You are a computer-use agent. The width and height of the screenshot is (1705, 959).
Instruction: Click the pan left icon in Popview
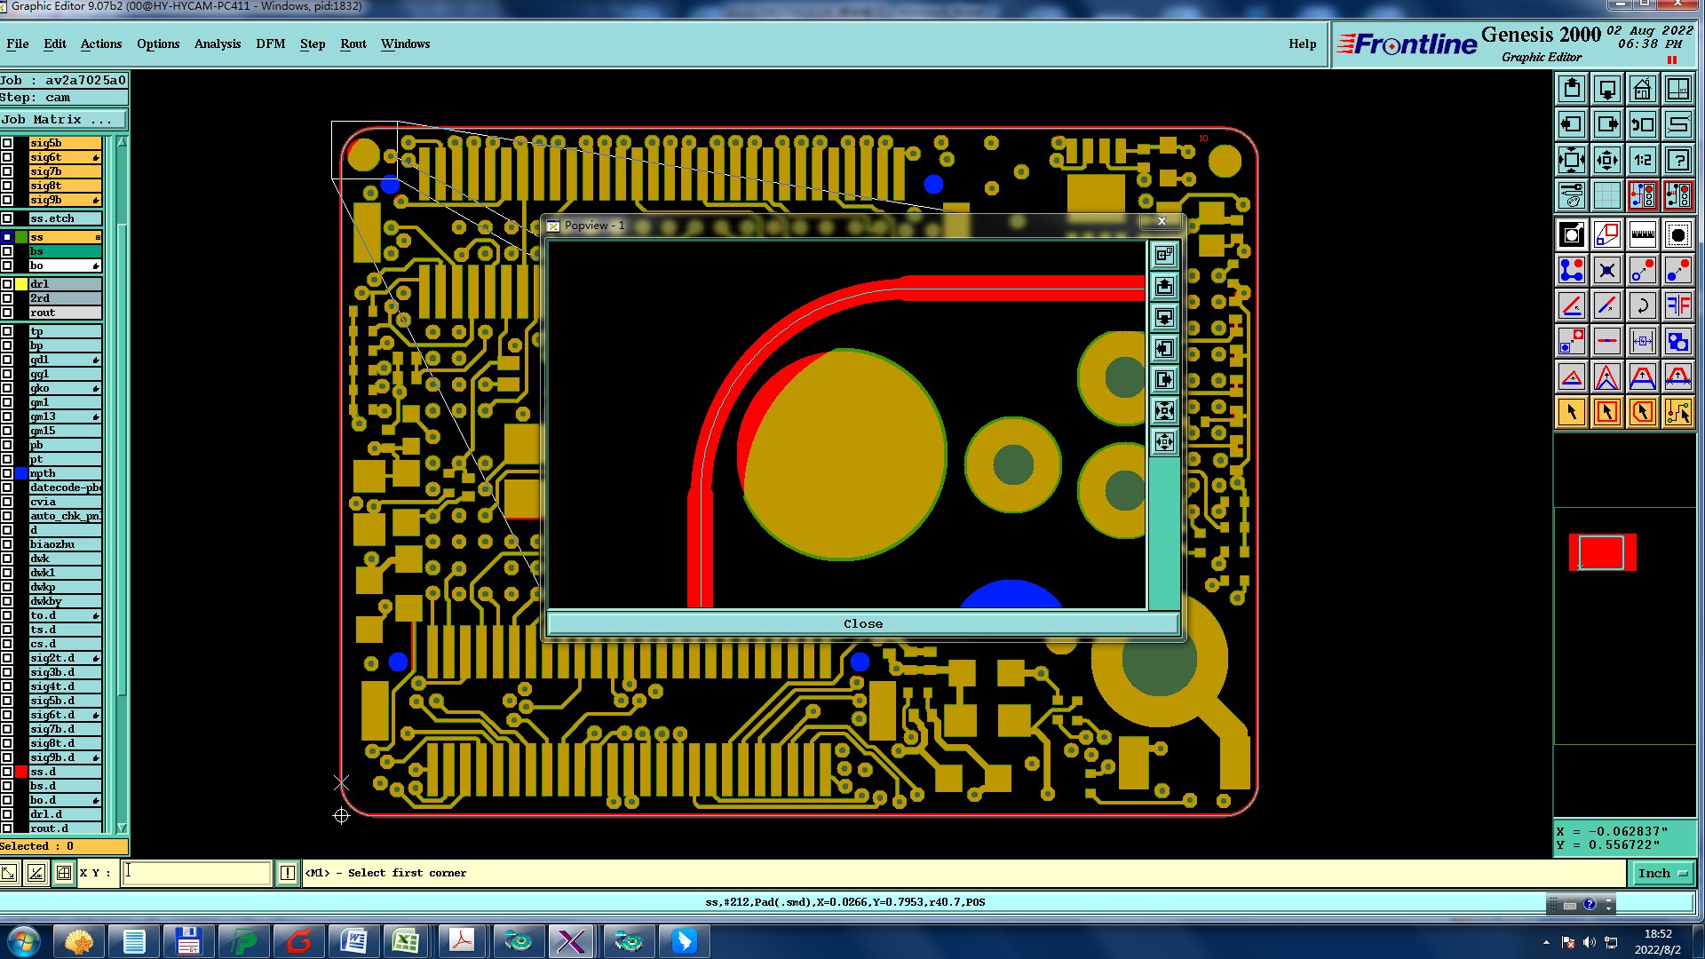[x=1164, y=349]
